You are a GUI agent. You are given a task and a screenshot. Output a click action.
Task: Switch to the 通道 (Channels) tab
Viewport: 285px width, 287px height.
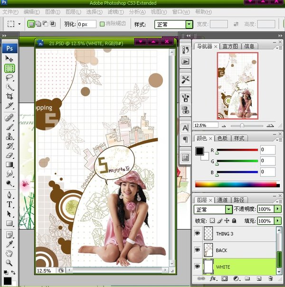point(222,200)
